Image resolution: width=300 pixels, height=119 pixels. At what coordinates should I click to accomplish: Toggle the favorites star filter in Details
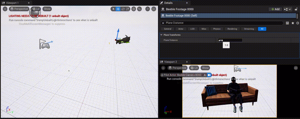click(x=292, y=23)
